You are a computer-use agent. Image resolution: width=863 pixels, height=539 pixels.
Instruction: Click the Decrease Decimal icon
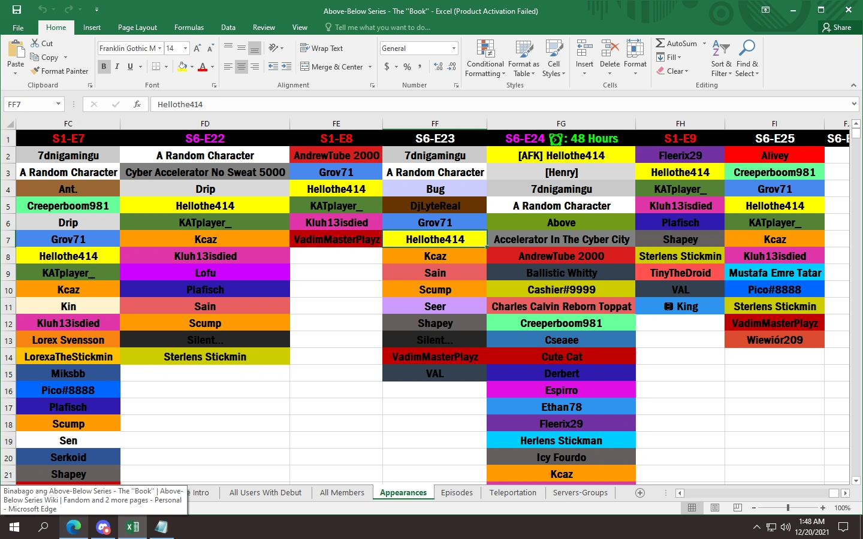point(452,66)
